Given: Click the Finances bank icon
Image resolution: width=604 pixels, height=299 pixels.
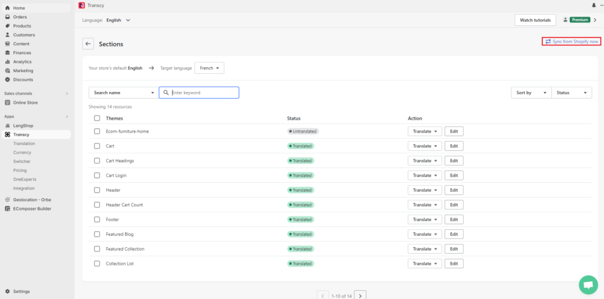Looking at the screenshot, I should [7, 53].
